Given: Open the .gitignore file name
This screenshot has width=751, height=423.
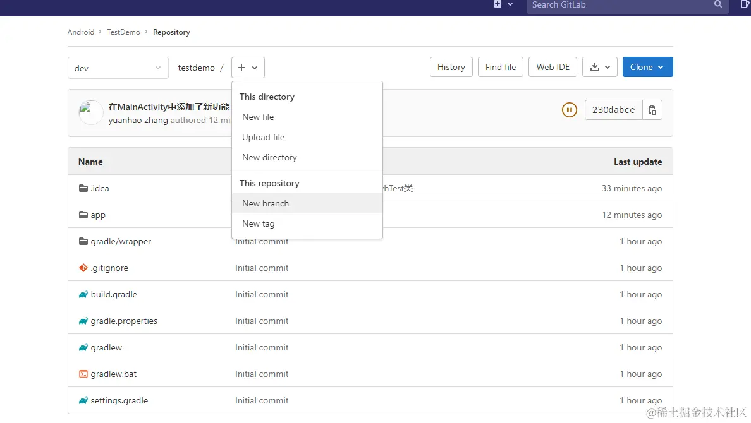Looking at the screenshot, I should coord(109,268).
